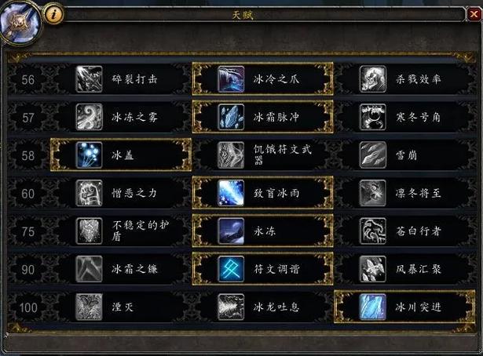Viewport: 483px width, 356px height.
Task: Click the 不稳定的护盾 talent icon
Action: pos(89,231)
